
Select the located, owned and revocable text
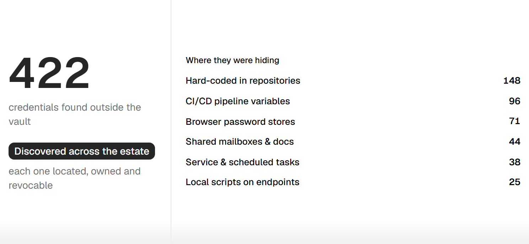[74, 178]
